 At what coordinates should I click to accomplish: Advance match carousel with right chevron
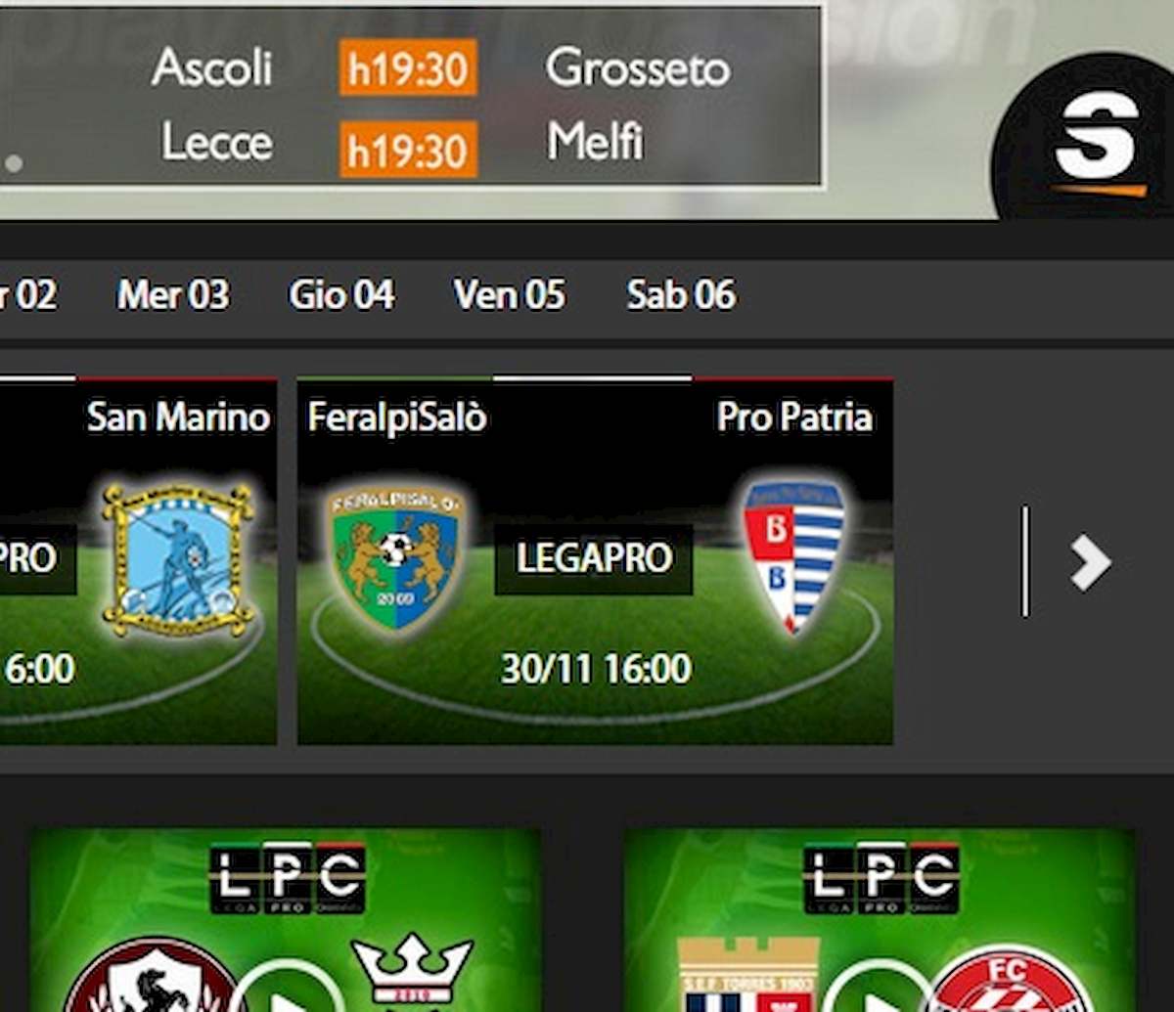coord(1090,562)
